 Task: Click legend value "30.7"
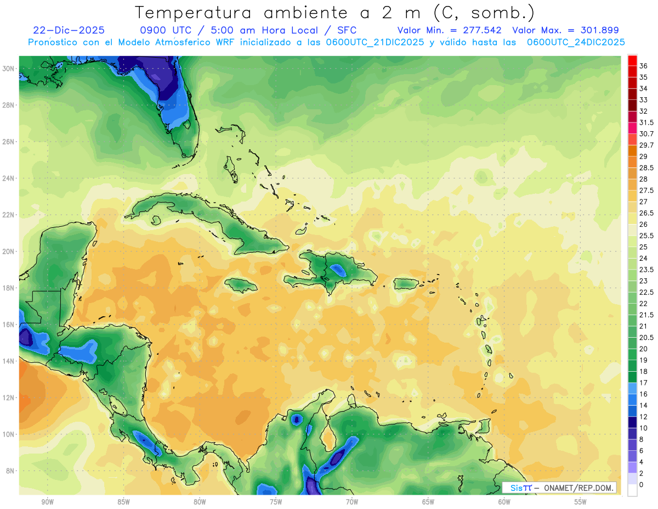(646, 134)
